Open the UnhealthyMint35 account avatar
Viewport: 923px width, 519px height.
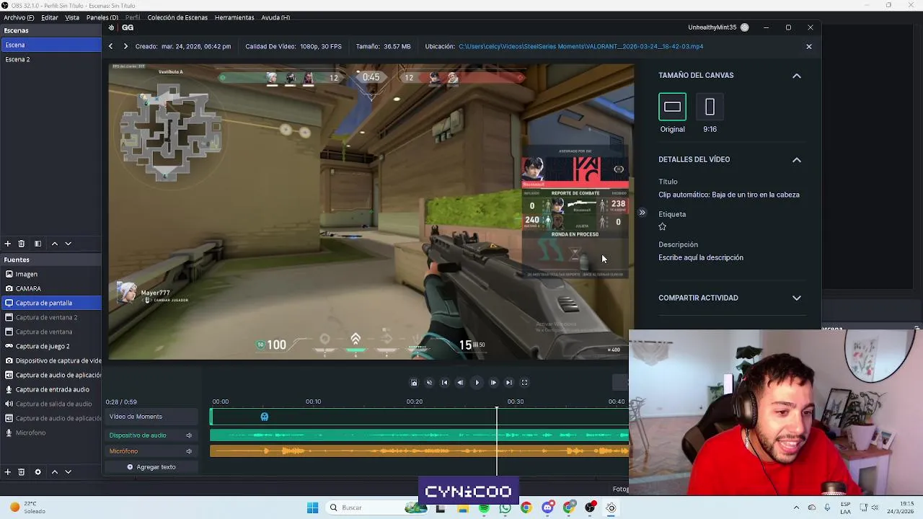click(745, 27)
